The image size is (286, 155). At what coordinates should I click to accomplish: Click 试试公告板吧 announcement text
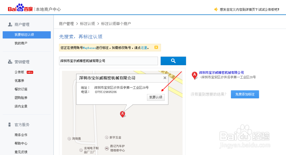tap(269, 9)
